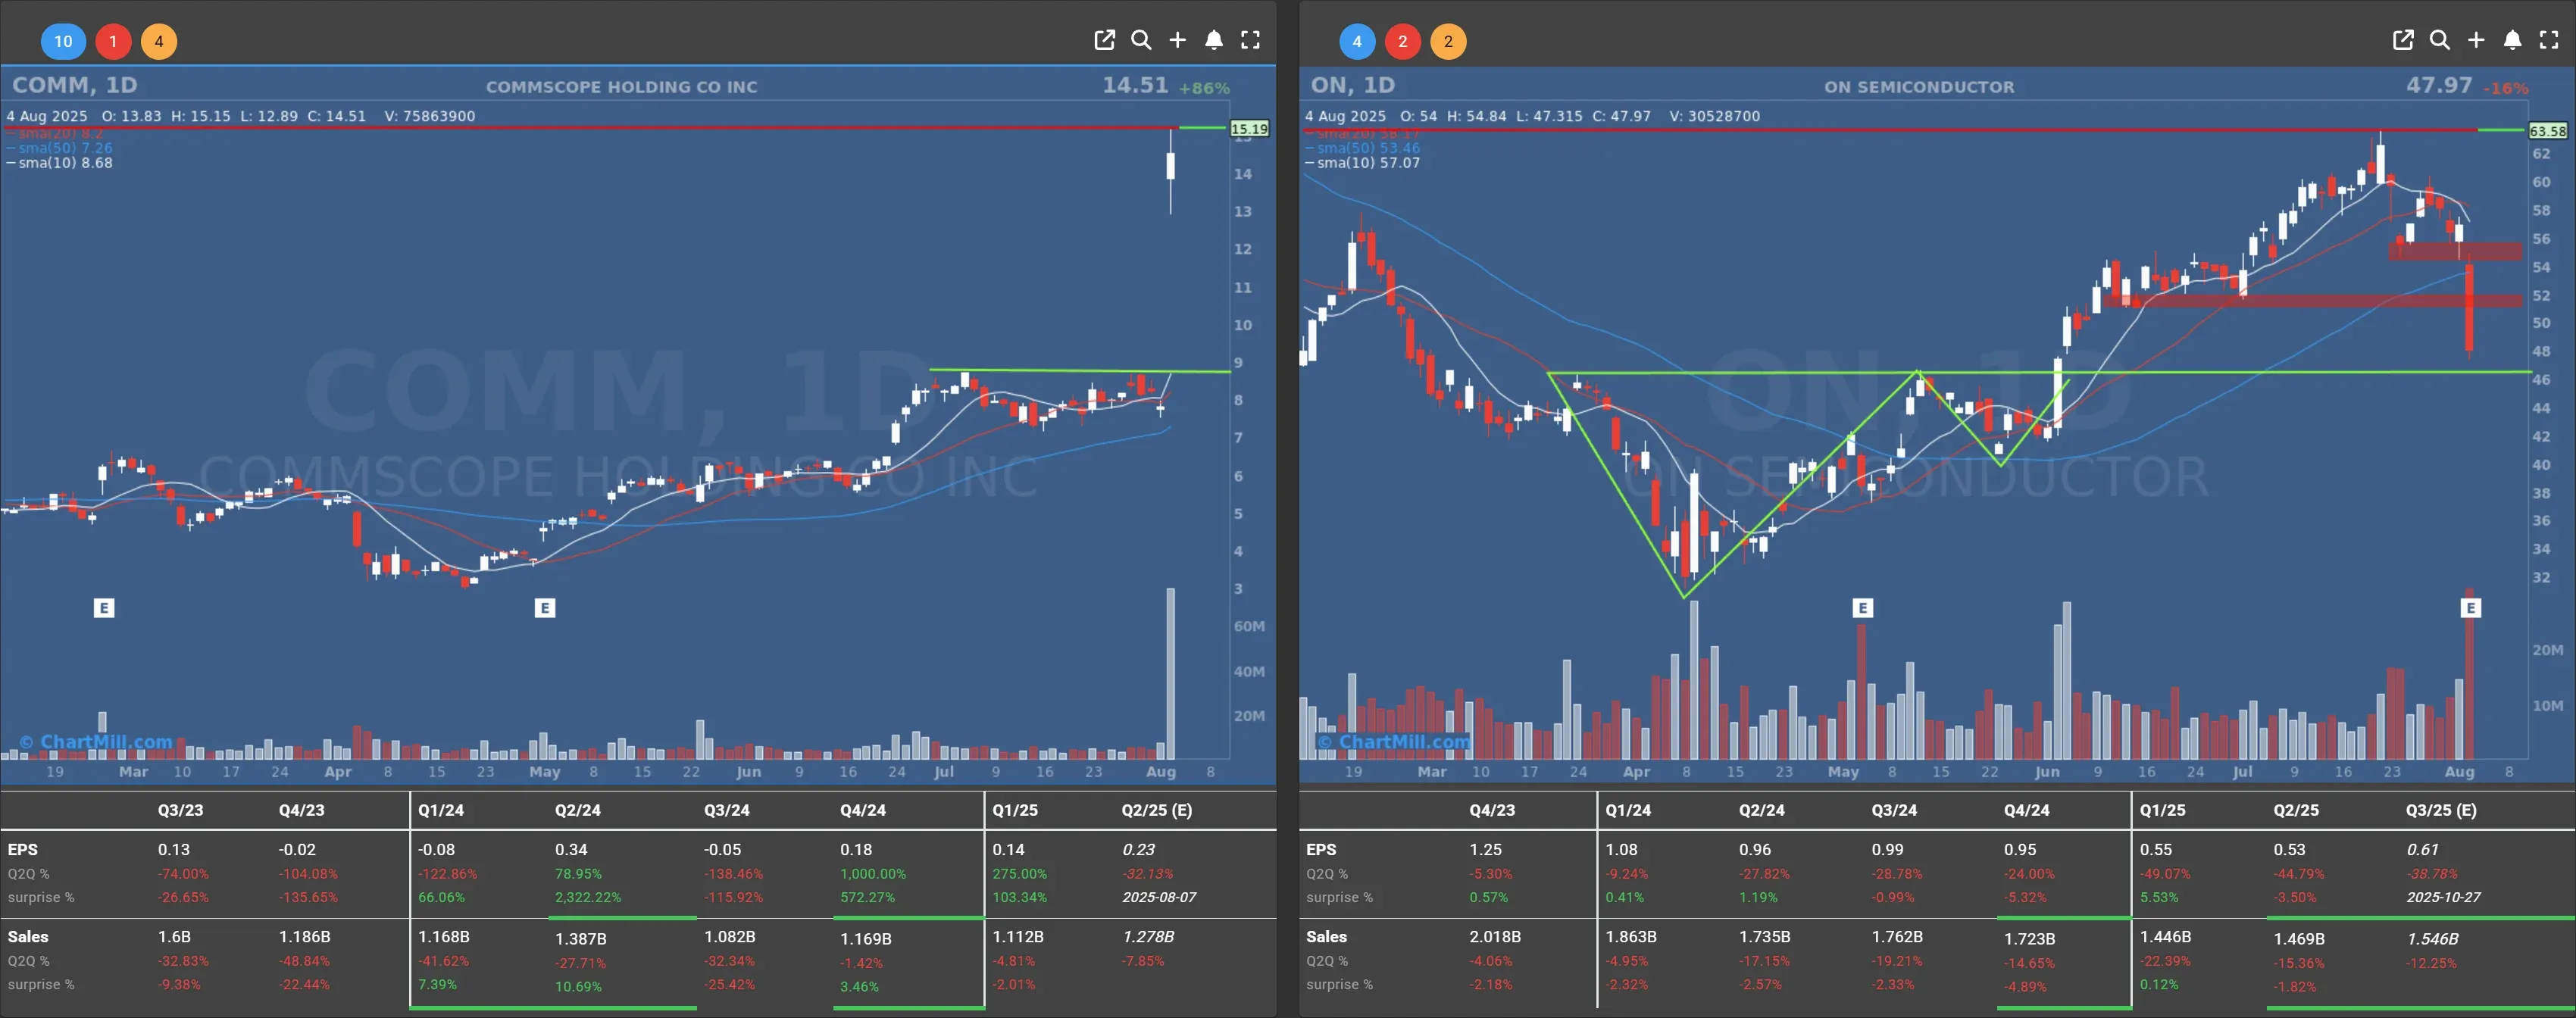Click EPS row label in COMM table

(23, 849)
